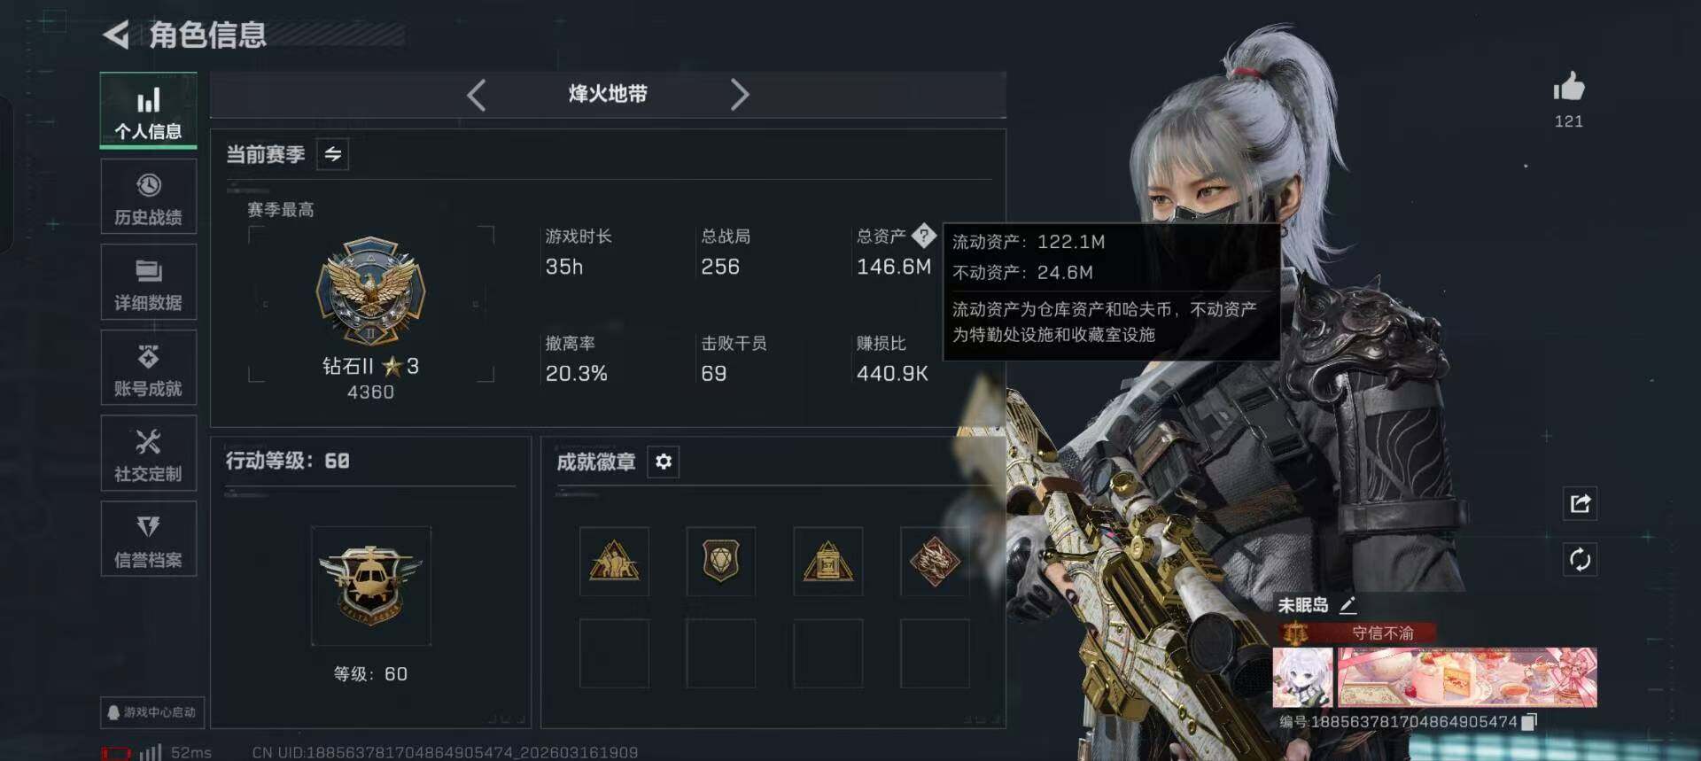
Task: Select the dragon achievement badge
Action: [935, 561]
